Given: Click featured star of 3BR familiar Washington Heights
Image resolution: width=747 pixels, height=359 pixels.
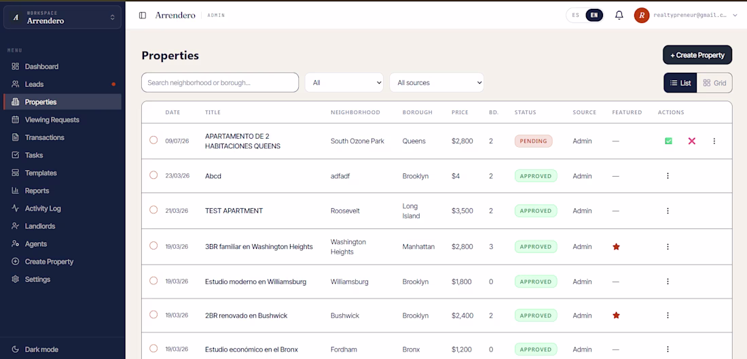Looking at the screenshot, I should click(616, 247).
